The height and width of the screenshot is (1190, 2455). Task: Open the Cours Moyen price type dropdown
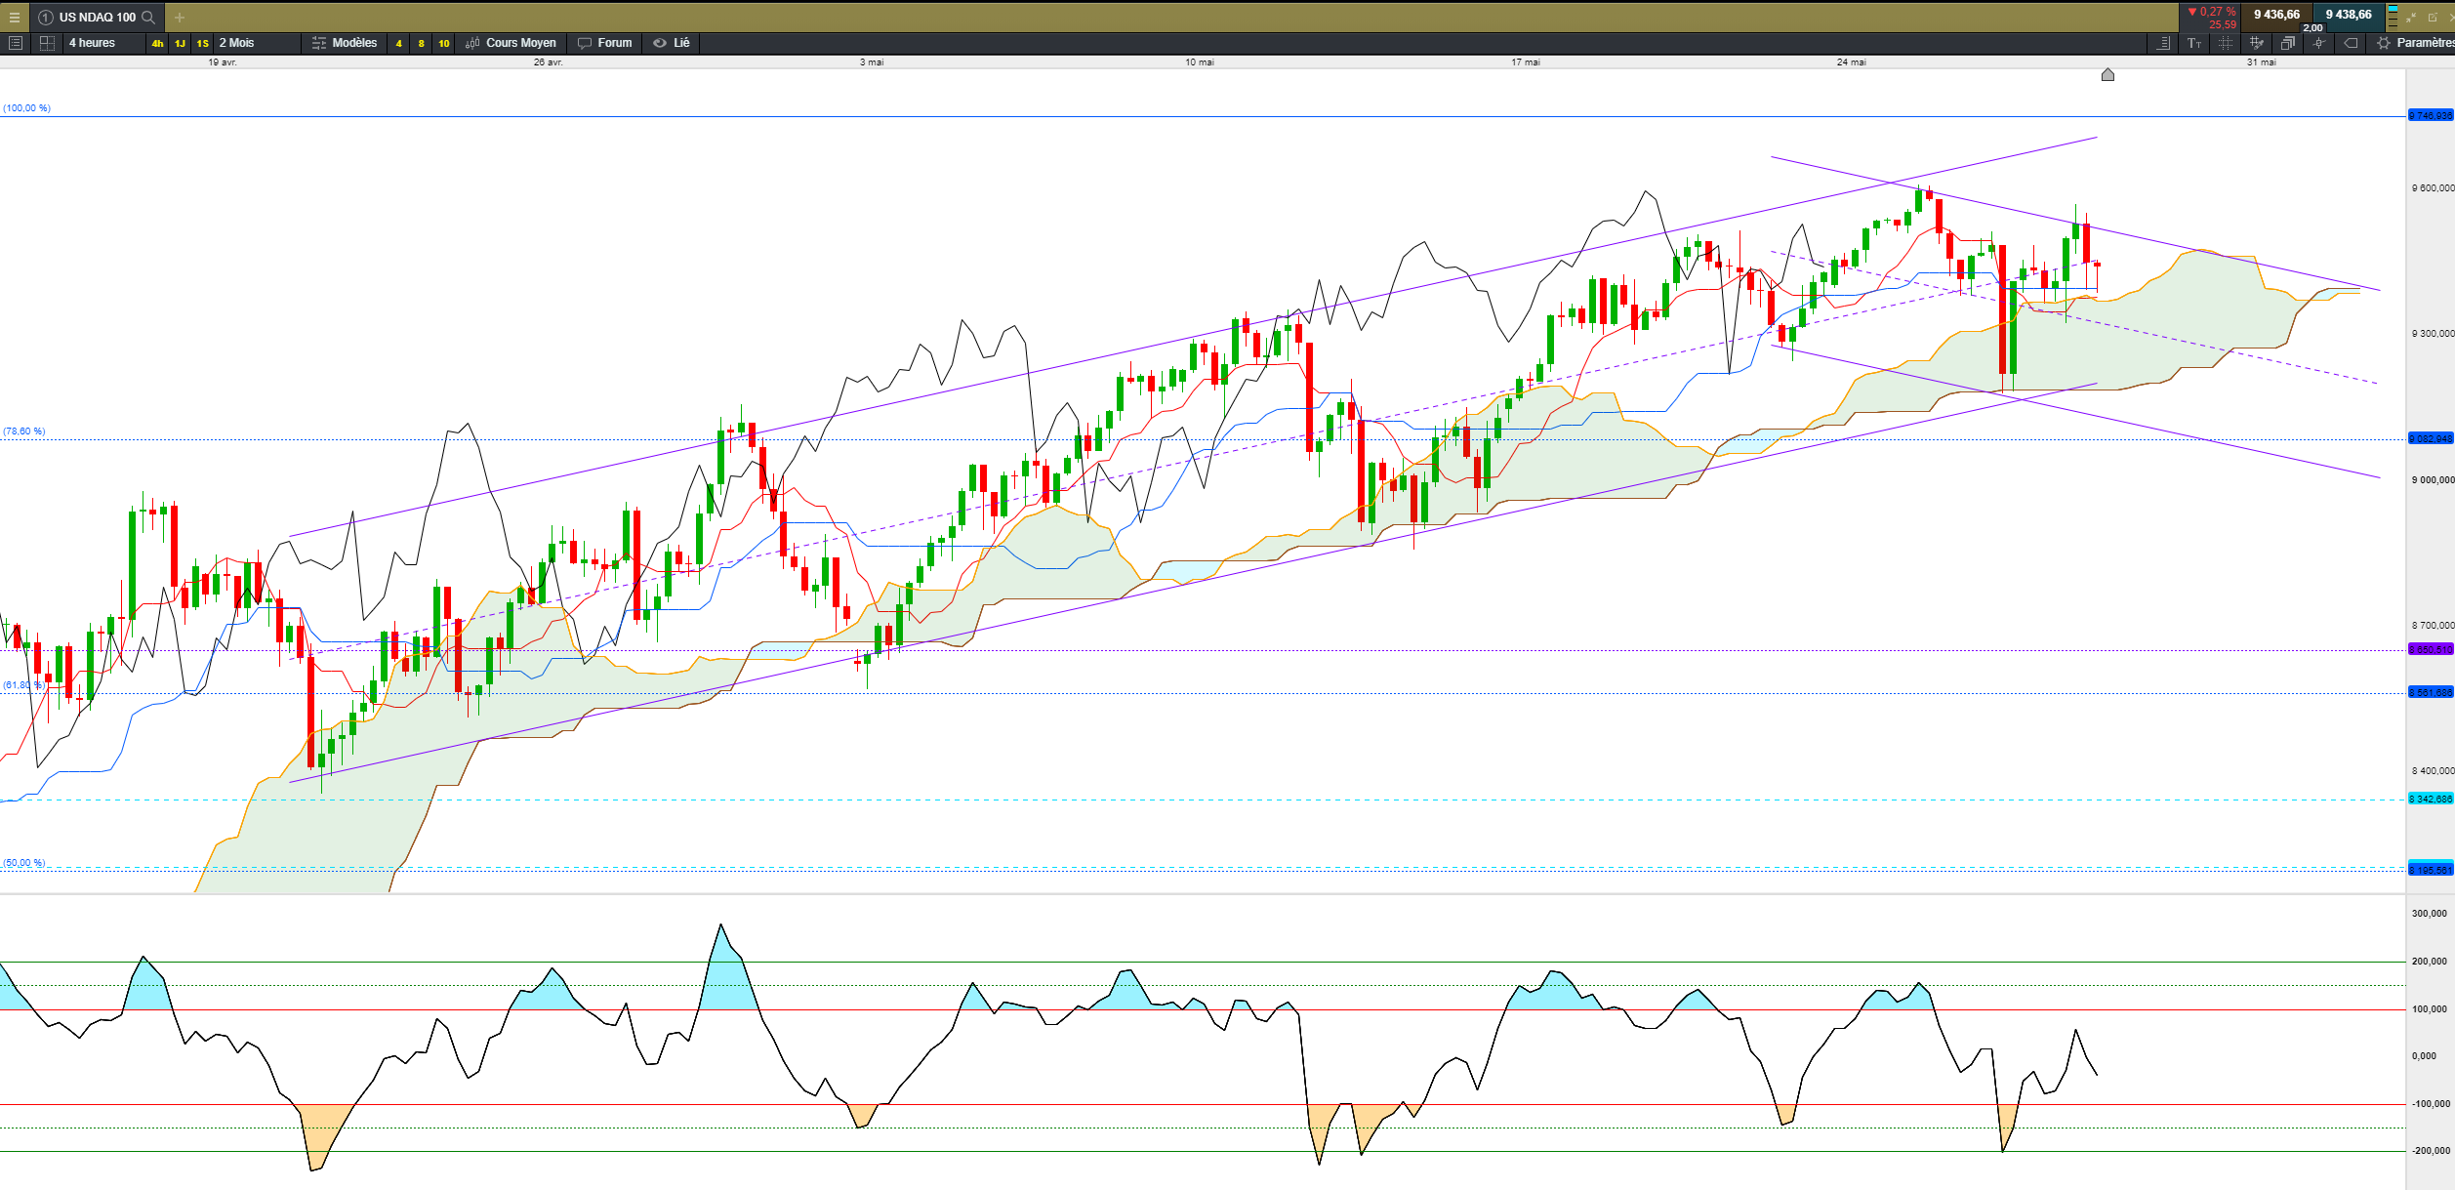(511, 43)
